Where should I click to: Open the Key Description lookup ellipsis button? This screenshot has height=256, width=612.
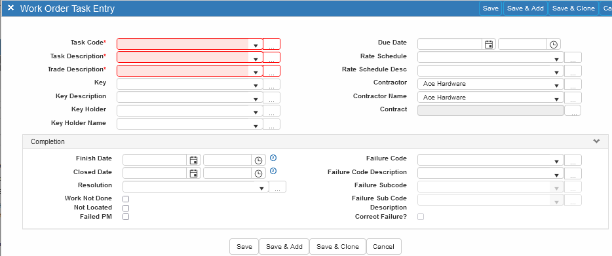click(272, 97)
